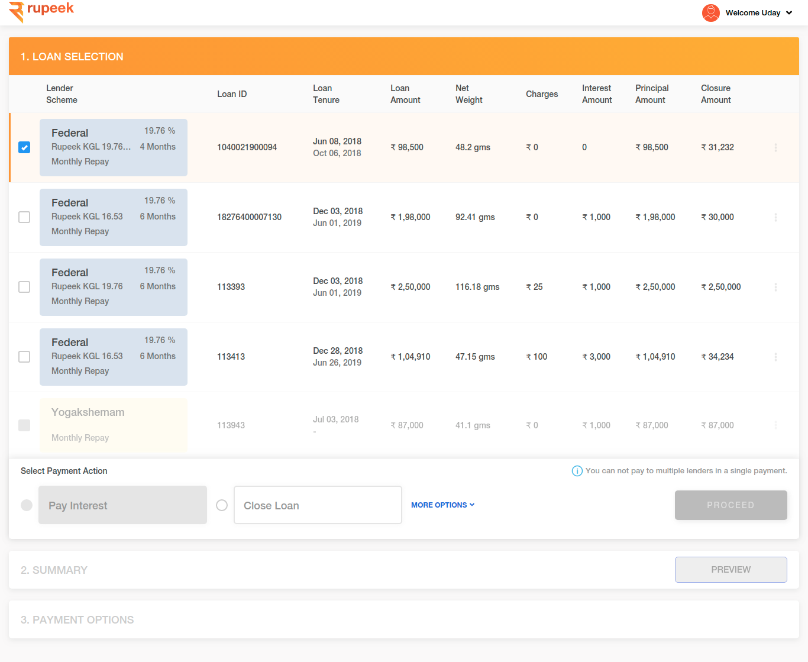Check the checkbox for loan 18276400007130
Image resolution: width=808 pixels, height=662 pixels.
[24, 217]
